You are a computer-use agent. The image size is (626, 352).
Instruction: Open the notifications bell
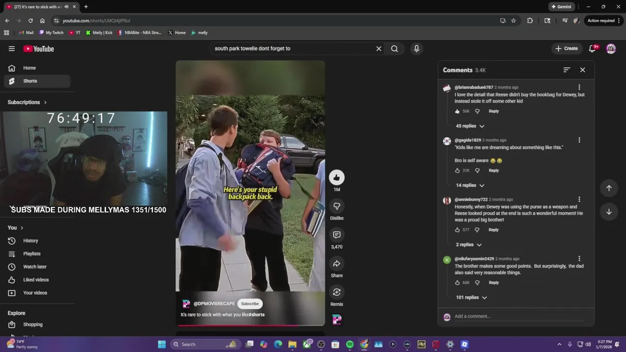tap(592, 48)
